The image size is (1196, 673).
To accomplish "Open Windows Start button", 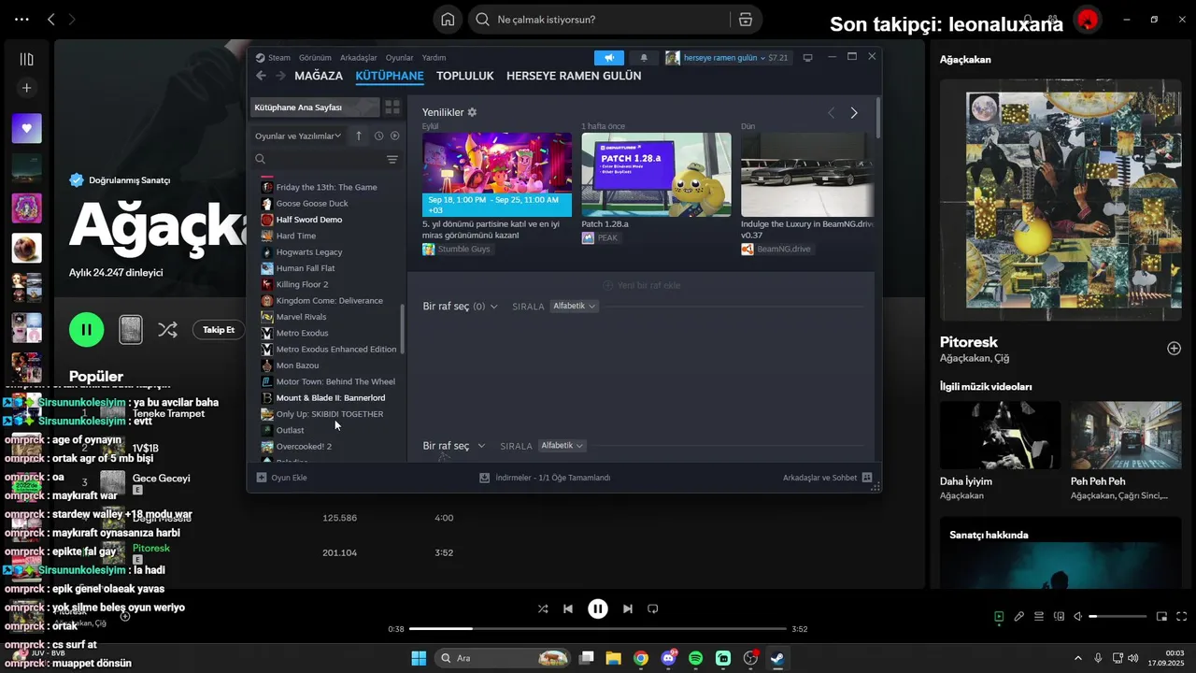I will (x=418, y=658).
